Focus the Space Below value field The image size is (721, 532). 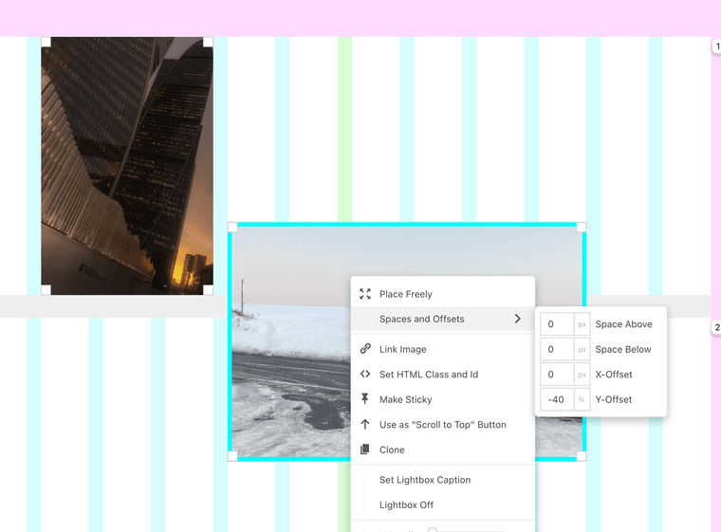click(557, 349)
